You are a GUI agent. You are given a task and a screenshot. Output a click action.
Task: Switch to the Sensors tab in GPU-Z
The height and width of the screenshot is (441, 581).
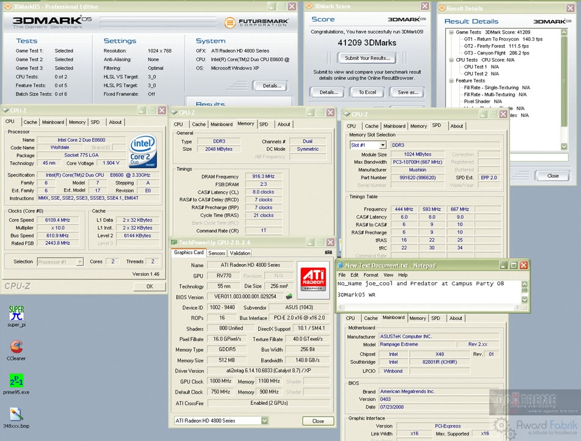click(x=216, y=253)
